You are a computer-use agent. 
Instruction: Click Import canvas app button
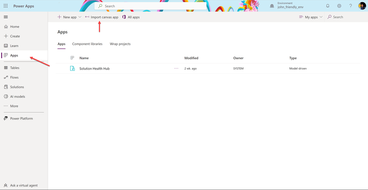(102, 17)
